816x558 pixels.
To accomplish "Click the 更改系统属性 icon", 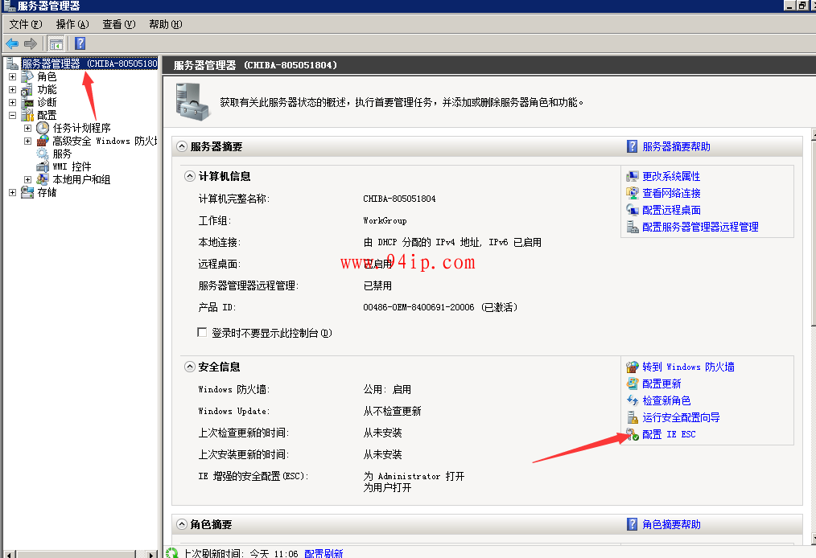I will coord(633,176).
